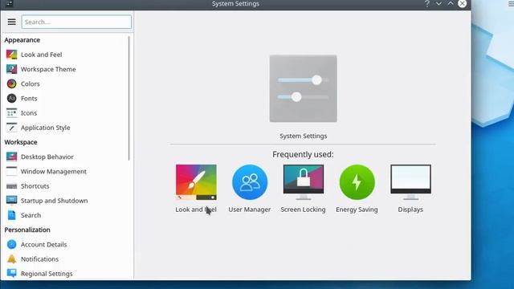Open User Manager from Frequently used
This screenshot has height=289, width=514.
[x=250, y=182]
